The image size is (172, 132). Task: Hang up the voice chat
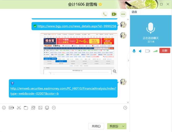(165, 51)
